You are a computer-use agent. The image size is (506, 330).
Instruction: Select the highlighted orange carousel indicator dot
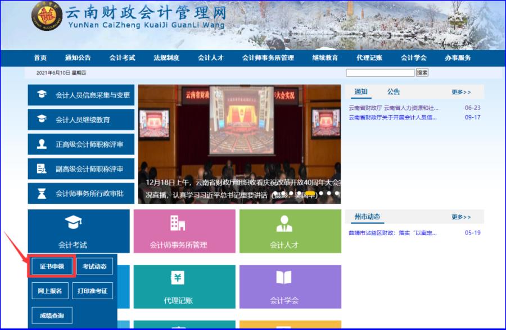pyautogui.click(x=309, y=193)
